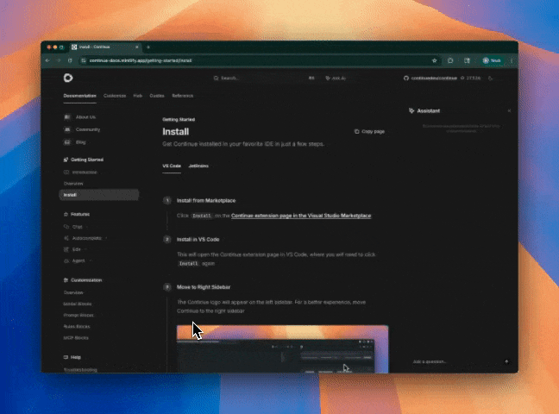Switch to the Documentation top tab
The width and height of the screenshot is (559, 414).
click(x=80, y=96)
